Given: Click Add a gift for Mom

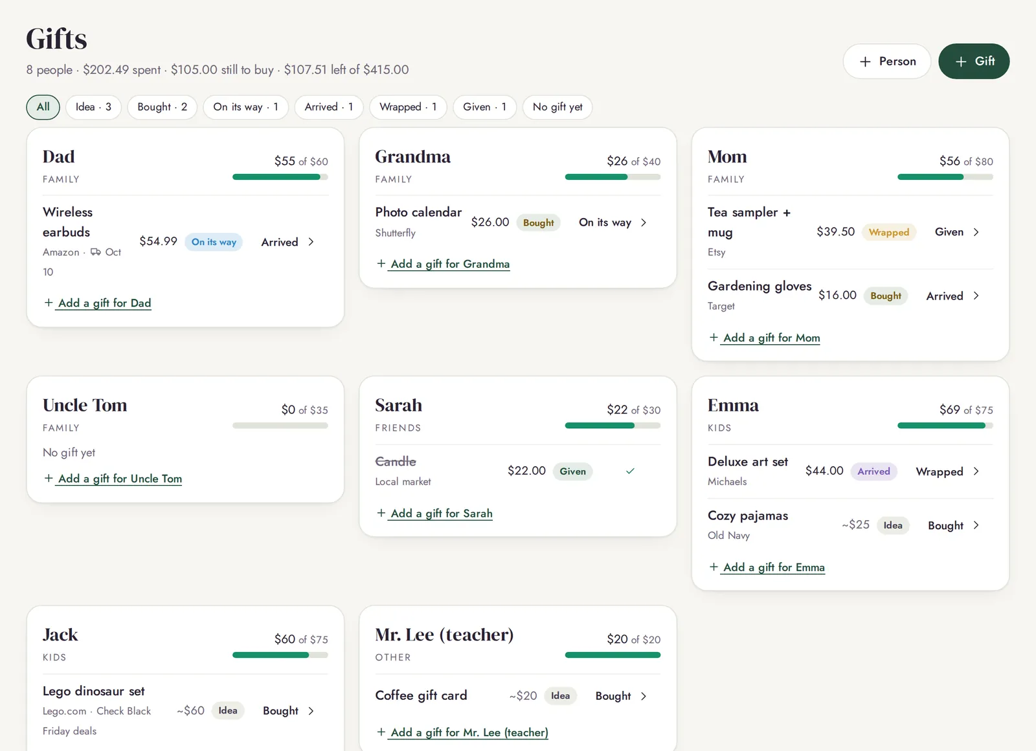Looking at the screenshot, I should (x=771, y=338).
